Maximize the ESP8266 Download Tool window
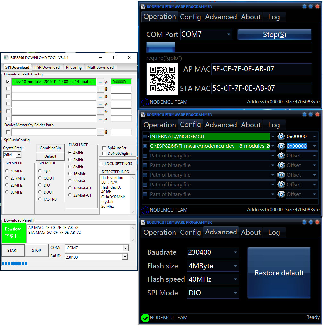Screen dimensions: 324x326 click(115, 57)
